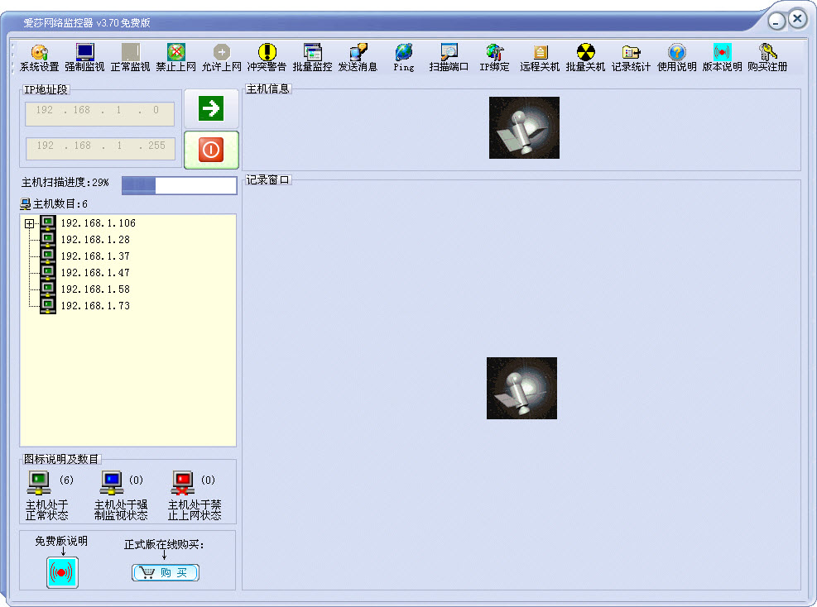Click the IP绑定 binding icon
817x607 pixels.
click(494, 57)
